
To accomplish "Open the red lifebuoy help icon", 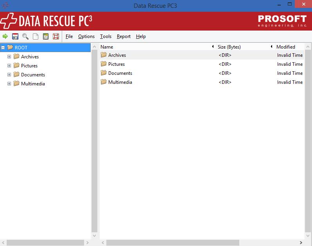I will point(56,36).
